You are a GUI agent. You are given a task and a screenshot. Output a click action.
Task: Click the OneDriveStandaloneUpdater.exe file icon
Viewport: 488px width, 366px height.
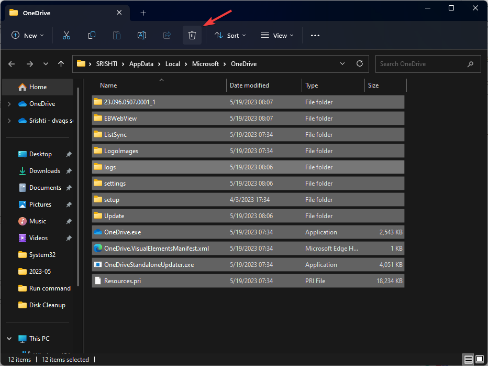tap(98, 264)
